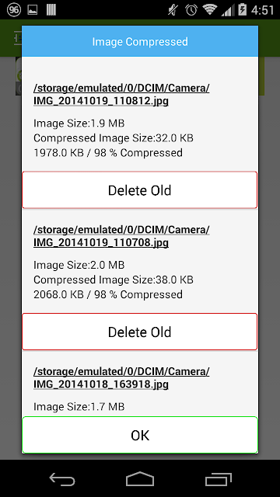Tap the Home navigation icon
280x497 pixels.
(140, 478)
